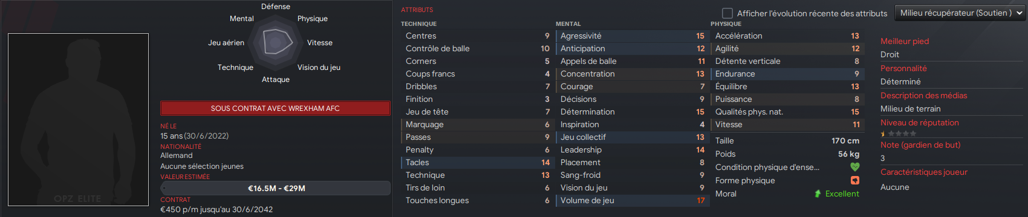Click the TECHNIQUE column header

tap(418, 24)
